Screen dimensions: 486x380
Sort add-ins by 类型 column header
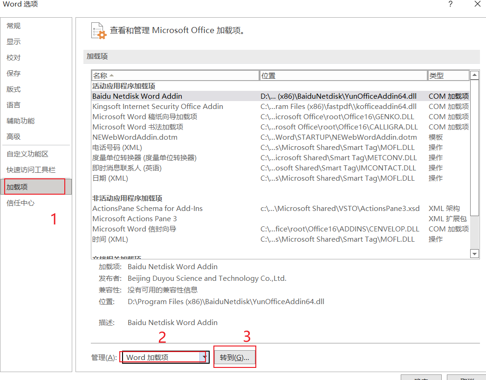(449, 75)
